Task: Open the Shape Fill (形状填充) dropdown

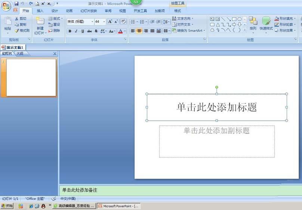Action: (286, 18)
